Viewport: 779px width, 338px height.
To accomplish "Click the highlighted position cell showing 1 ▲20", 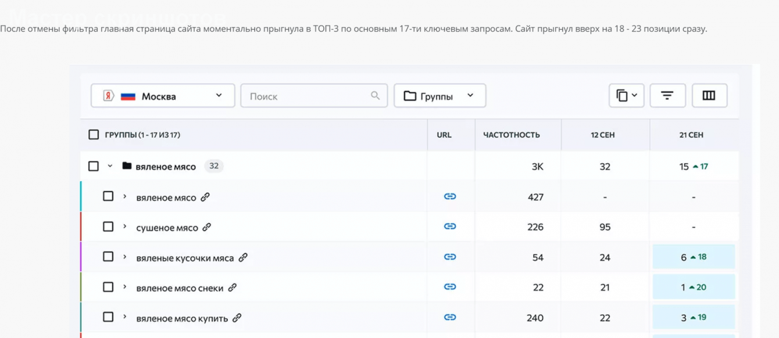I will [694, 287].
